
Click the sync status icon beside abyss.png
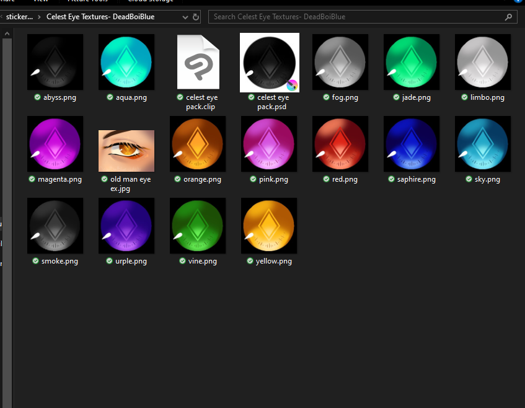point(37,97)
